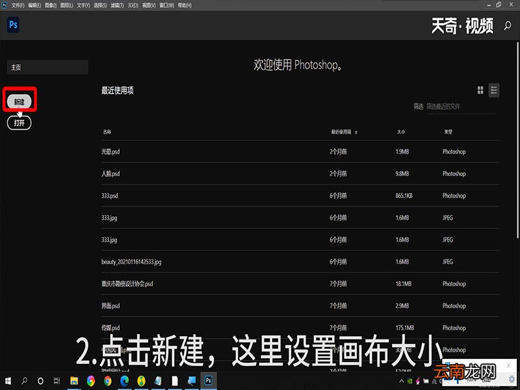Sort by the 类型 column header
Image resolution: width=520 pixels, height=390 pixels.
(x=448, y=132)
